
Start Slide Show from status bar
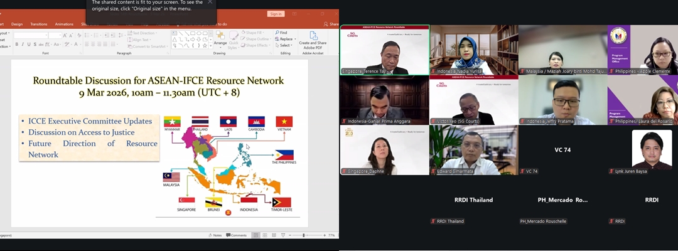[282, 235]
